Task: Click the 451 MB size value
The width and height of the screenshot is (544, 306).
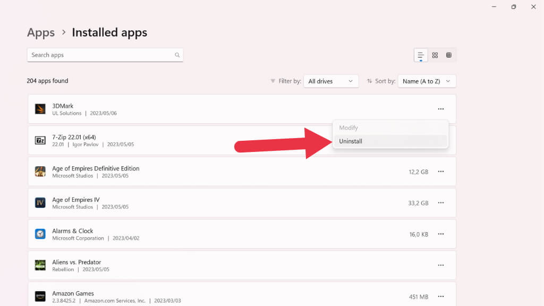Action: (x=419, y=296)
